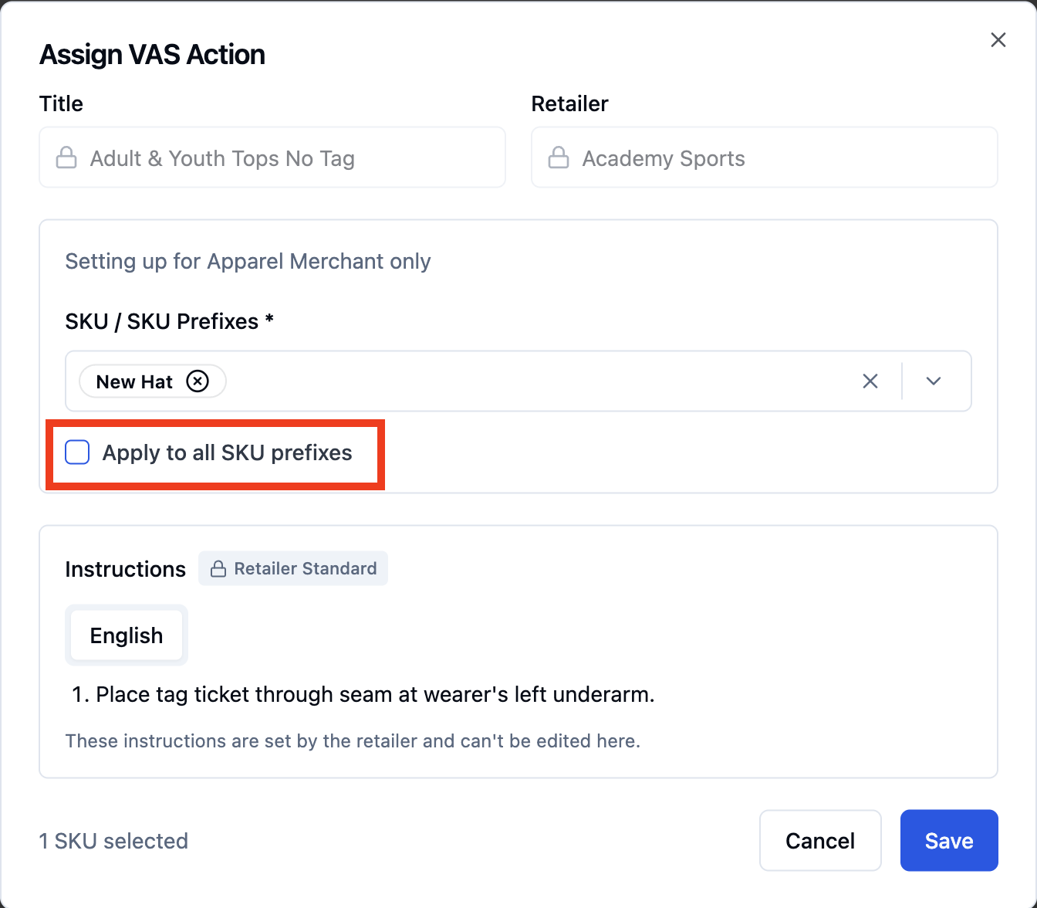The image size is (1037, 908).
Task: Remove the New Hat SKU tag
Action: (x=198, y=381)
